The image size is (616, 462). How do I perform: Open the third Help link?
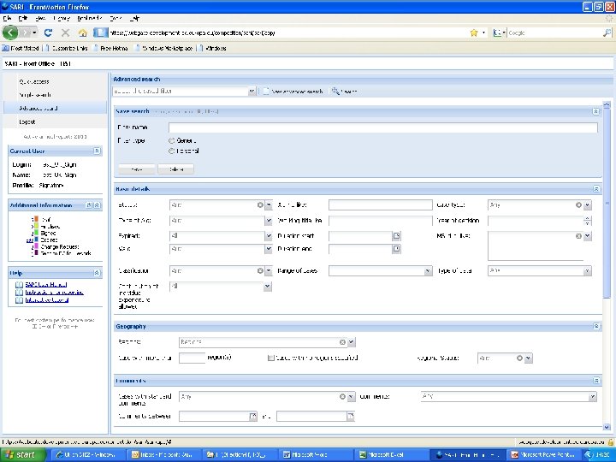47,299
